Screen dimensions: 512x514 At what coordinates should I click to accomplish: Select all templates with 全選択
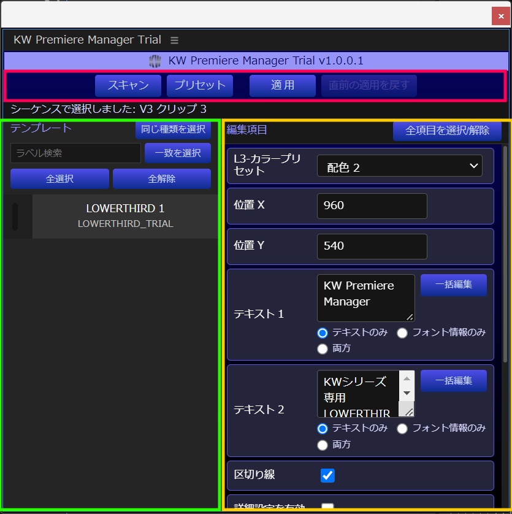(x=59, y=178)
